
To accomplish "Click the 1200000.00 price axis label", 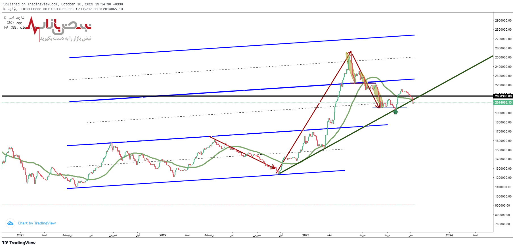I will [x=503, y=178].
